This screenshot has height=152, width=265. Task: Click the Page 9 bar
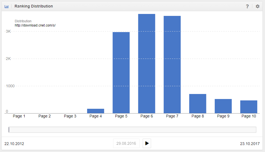coord(223,106)
